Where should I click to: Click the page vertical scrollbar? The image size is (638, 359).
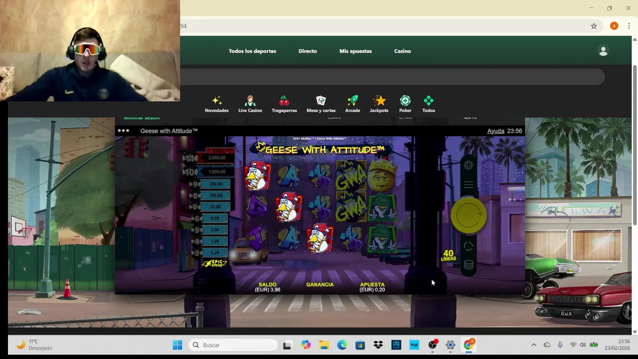[635, 145]
